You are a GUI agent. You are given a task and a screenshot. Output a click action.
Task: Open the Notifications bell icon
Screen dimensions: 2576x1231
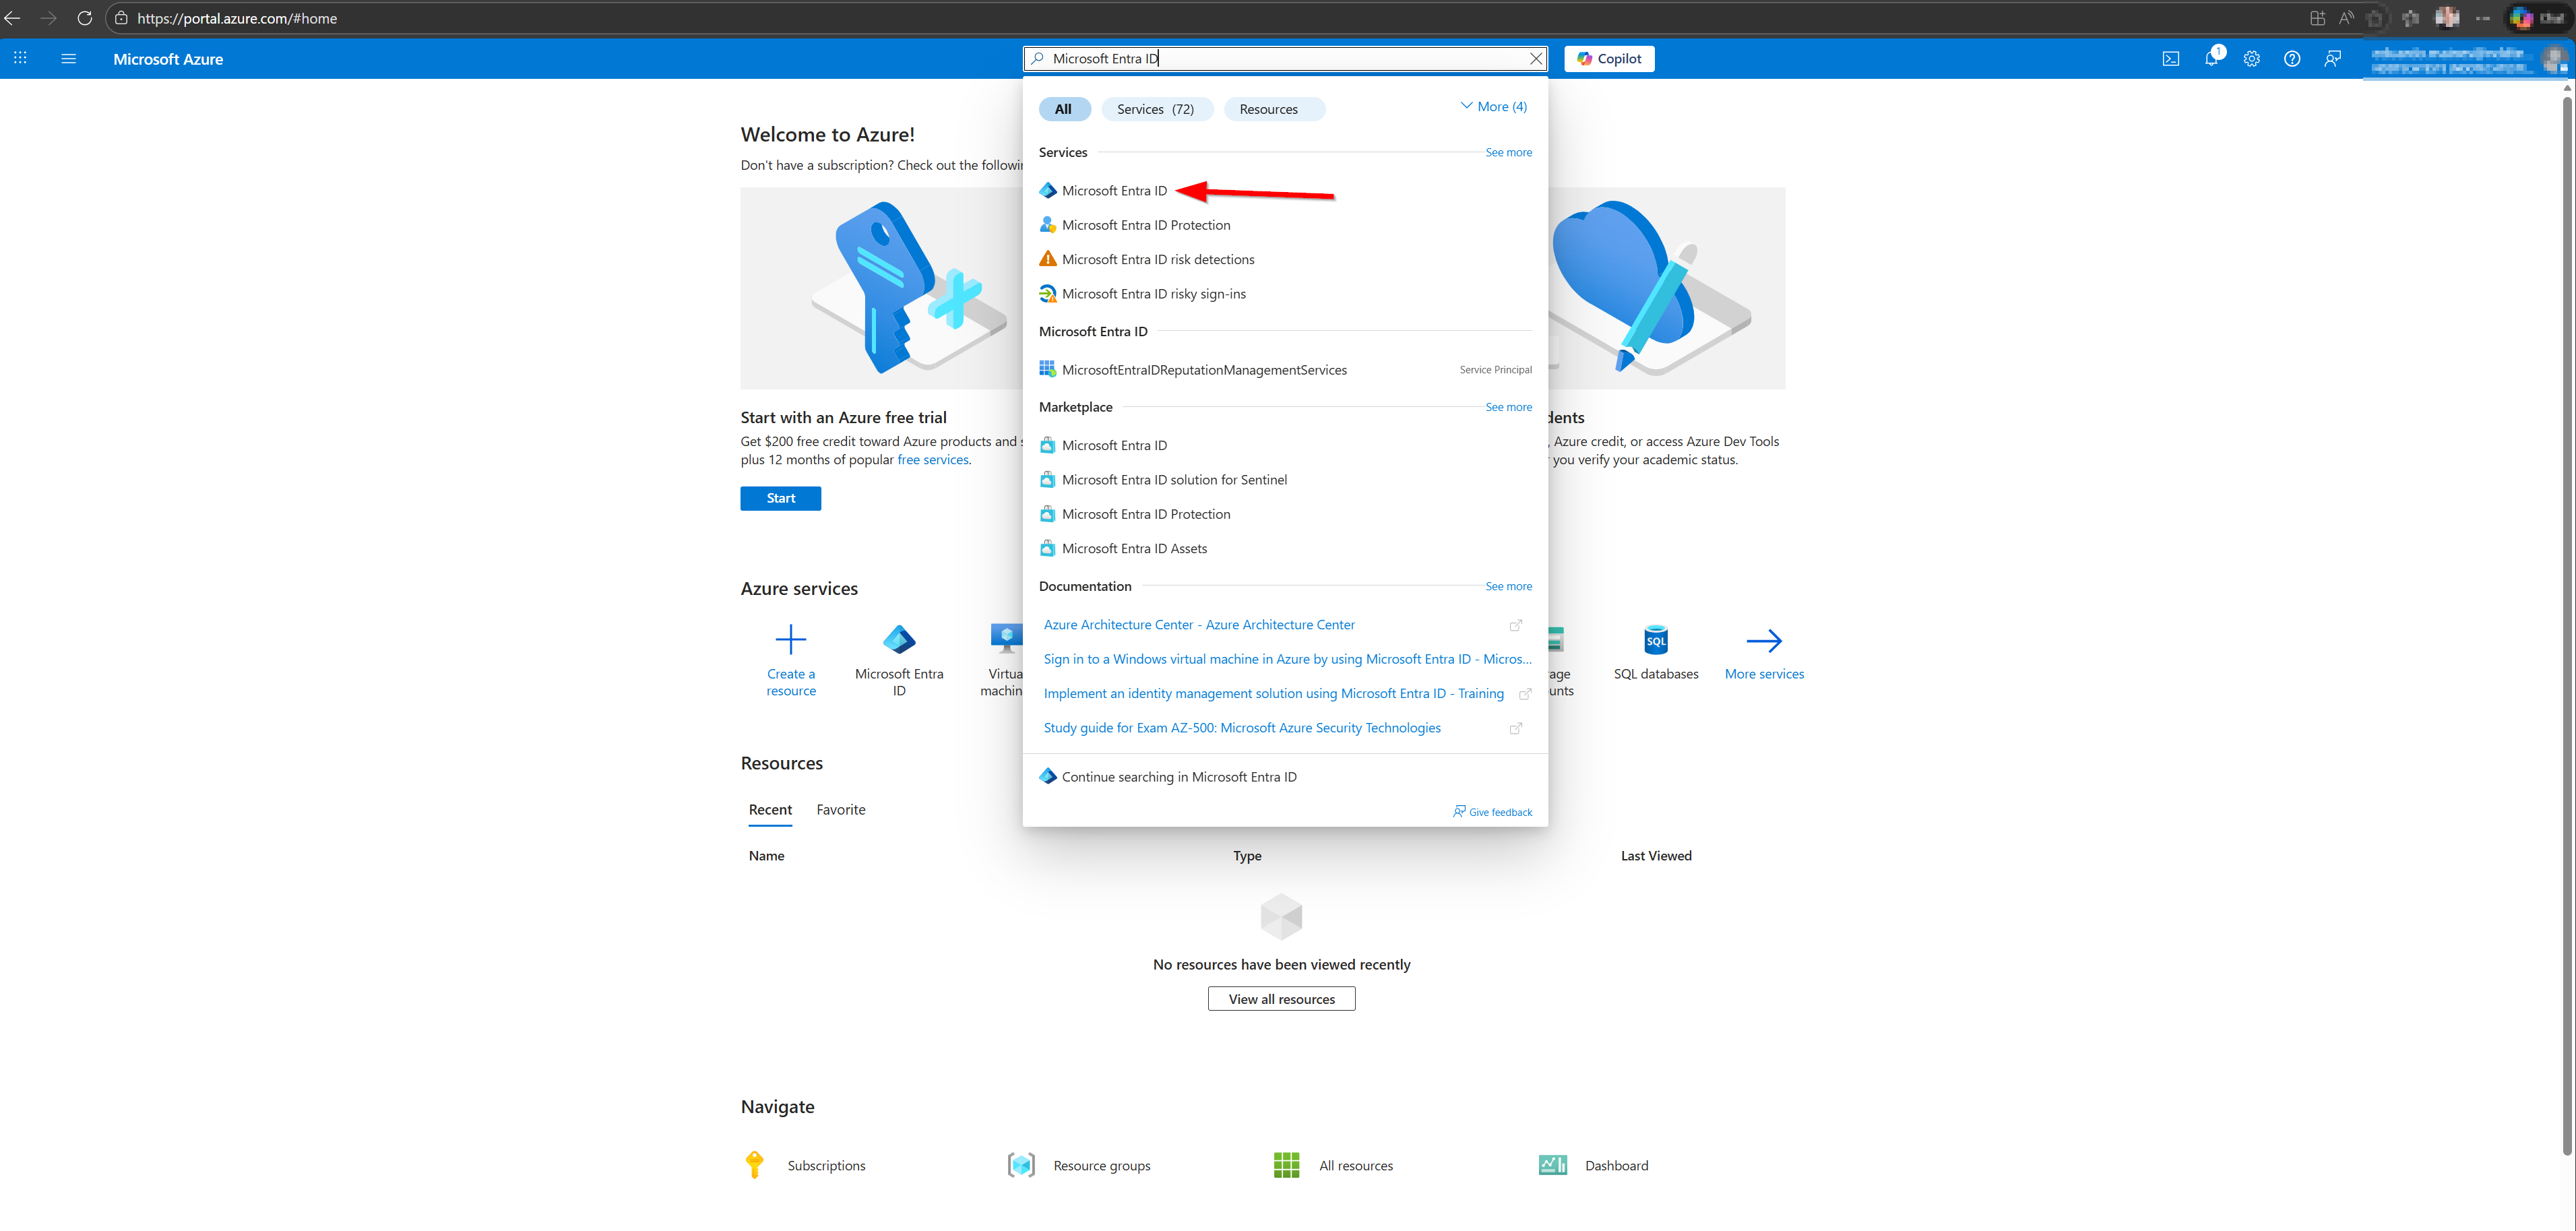[x=2211, y=59]
